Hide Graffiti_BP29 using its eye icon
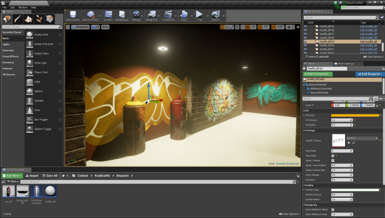Viewport: 385px width, 218px height. coord(306,42)
